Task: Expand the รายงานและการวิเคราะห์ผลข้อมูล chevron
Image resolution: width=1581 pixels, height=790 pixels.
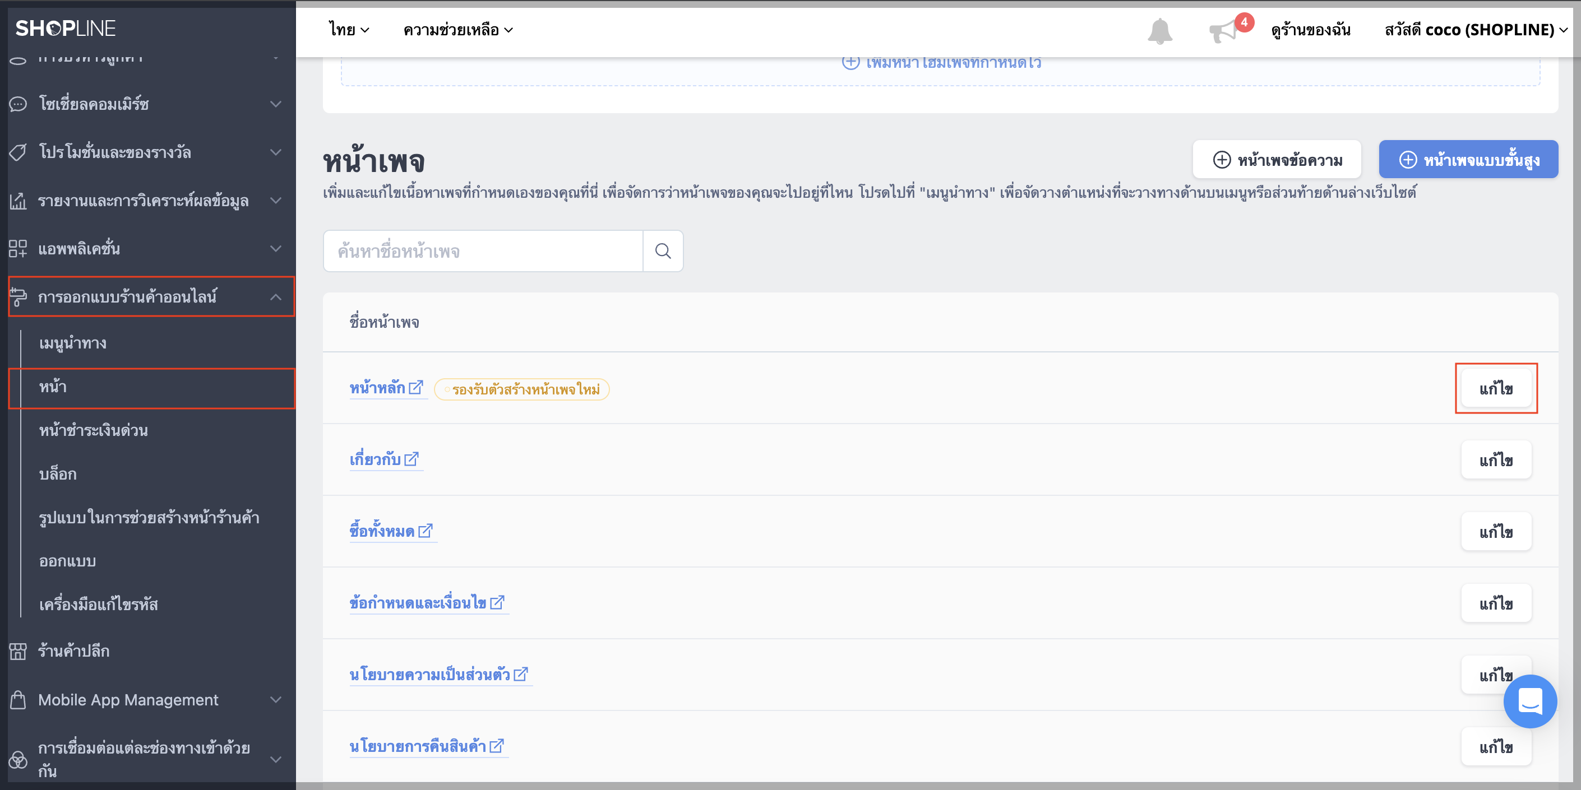Action: click(x=276, y=201)
